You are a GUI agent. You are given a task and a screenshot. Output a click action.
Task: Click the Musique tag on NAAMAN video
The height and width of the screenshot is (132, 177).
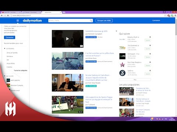coord(100,37)
